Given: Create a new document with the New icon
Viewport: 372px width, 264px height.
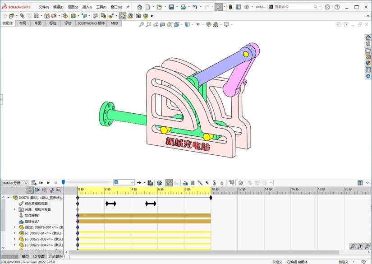Looking at the screenshot, I should click(147, 7).
